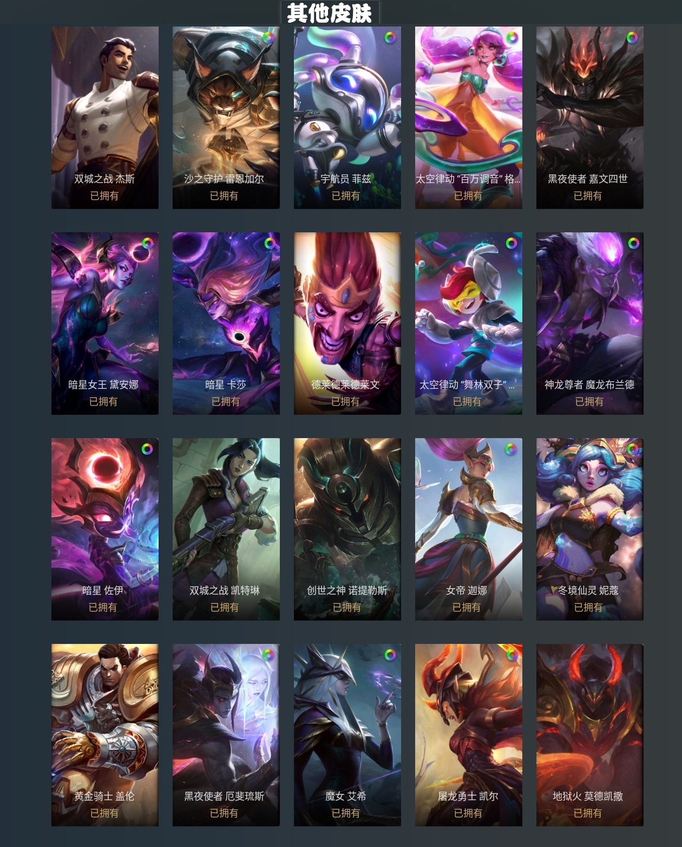Click chroma icon on 宇航员 菲兹 card
Image resolution: width=682 pixels, height=847 pixels.
pyautogui.click(x=390, y=37)
